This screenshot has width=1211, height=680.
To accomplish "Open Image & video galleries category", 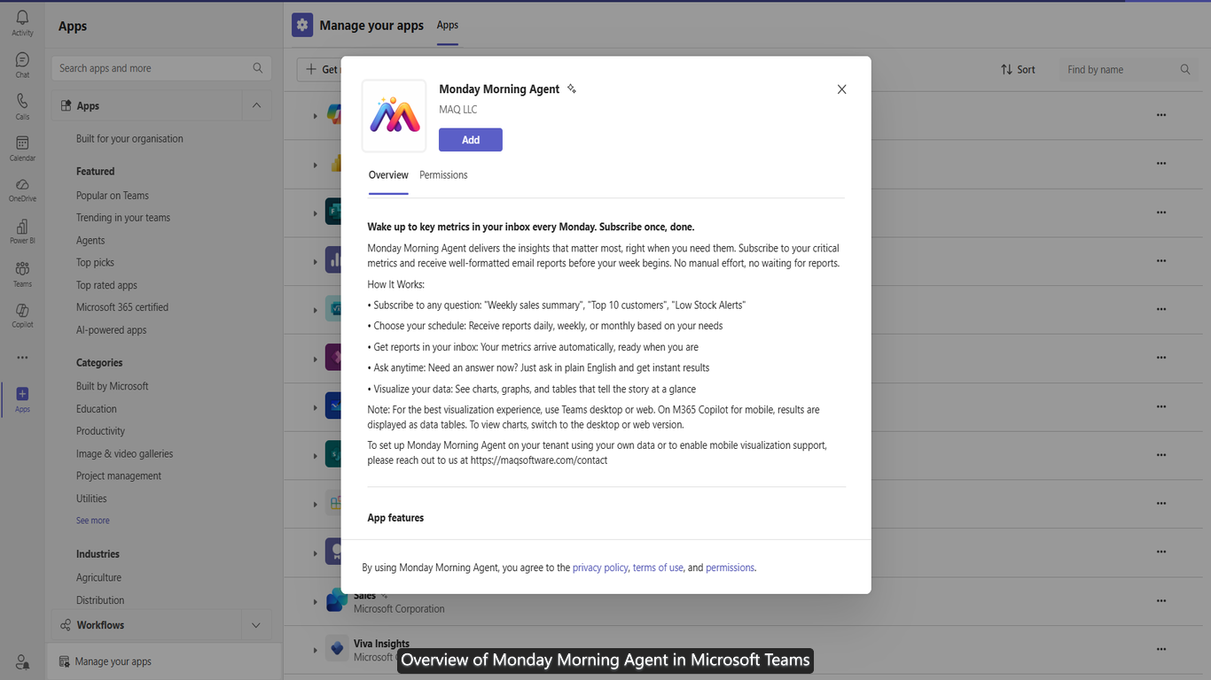I will click(x=125, y=454).
